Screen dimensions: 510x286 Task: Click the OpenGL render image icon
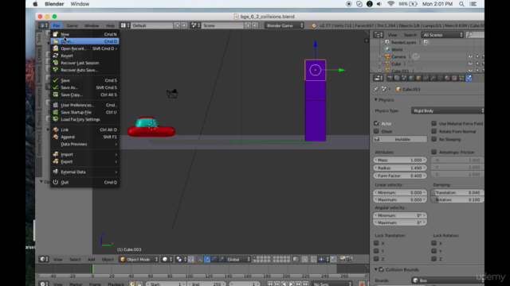click(x=342, y=259)
